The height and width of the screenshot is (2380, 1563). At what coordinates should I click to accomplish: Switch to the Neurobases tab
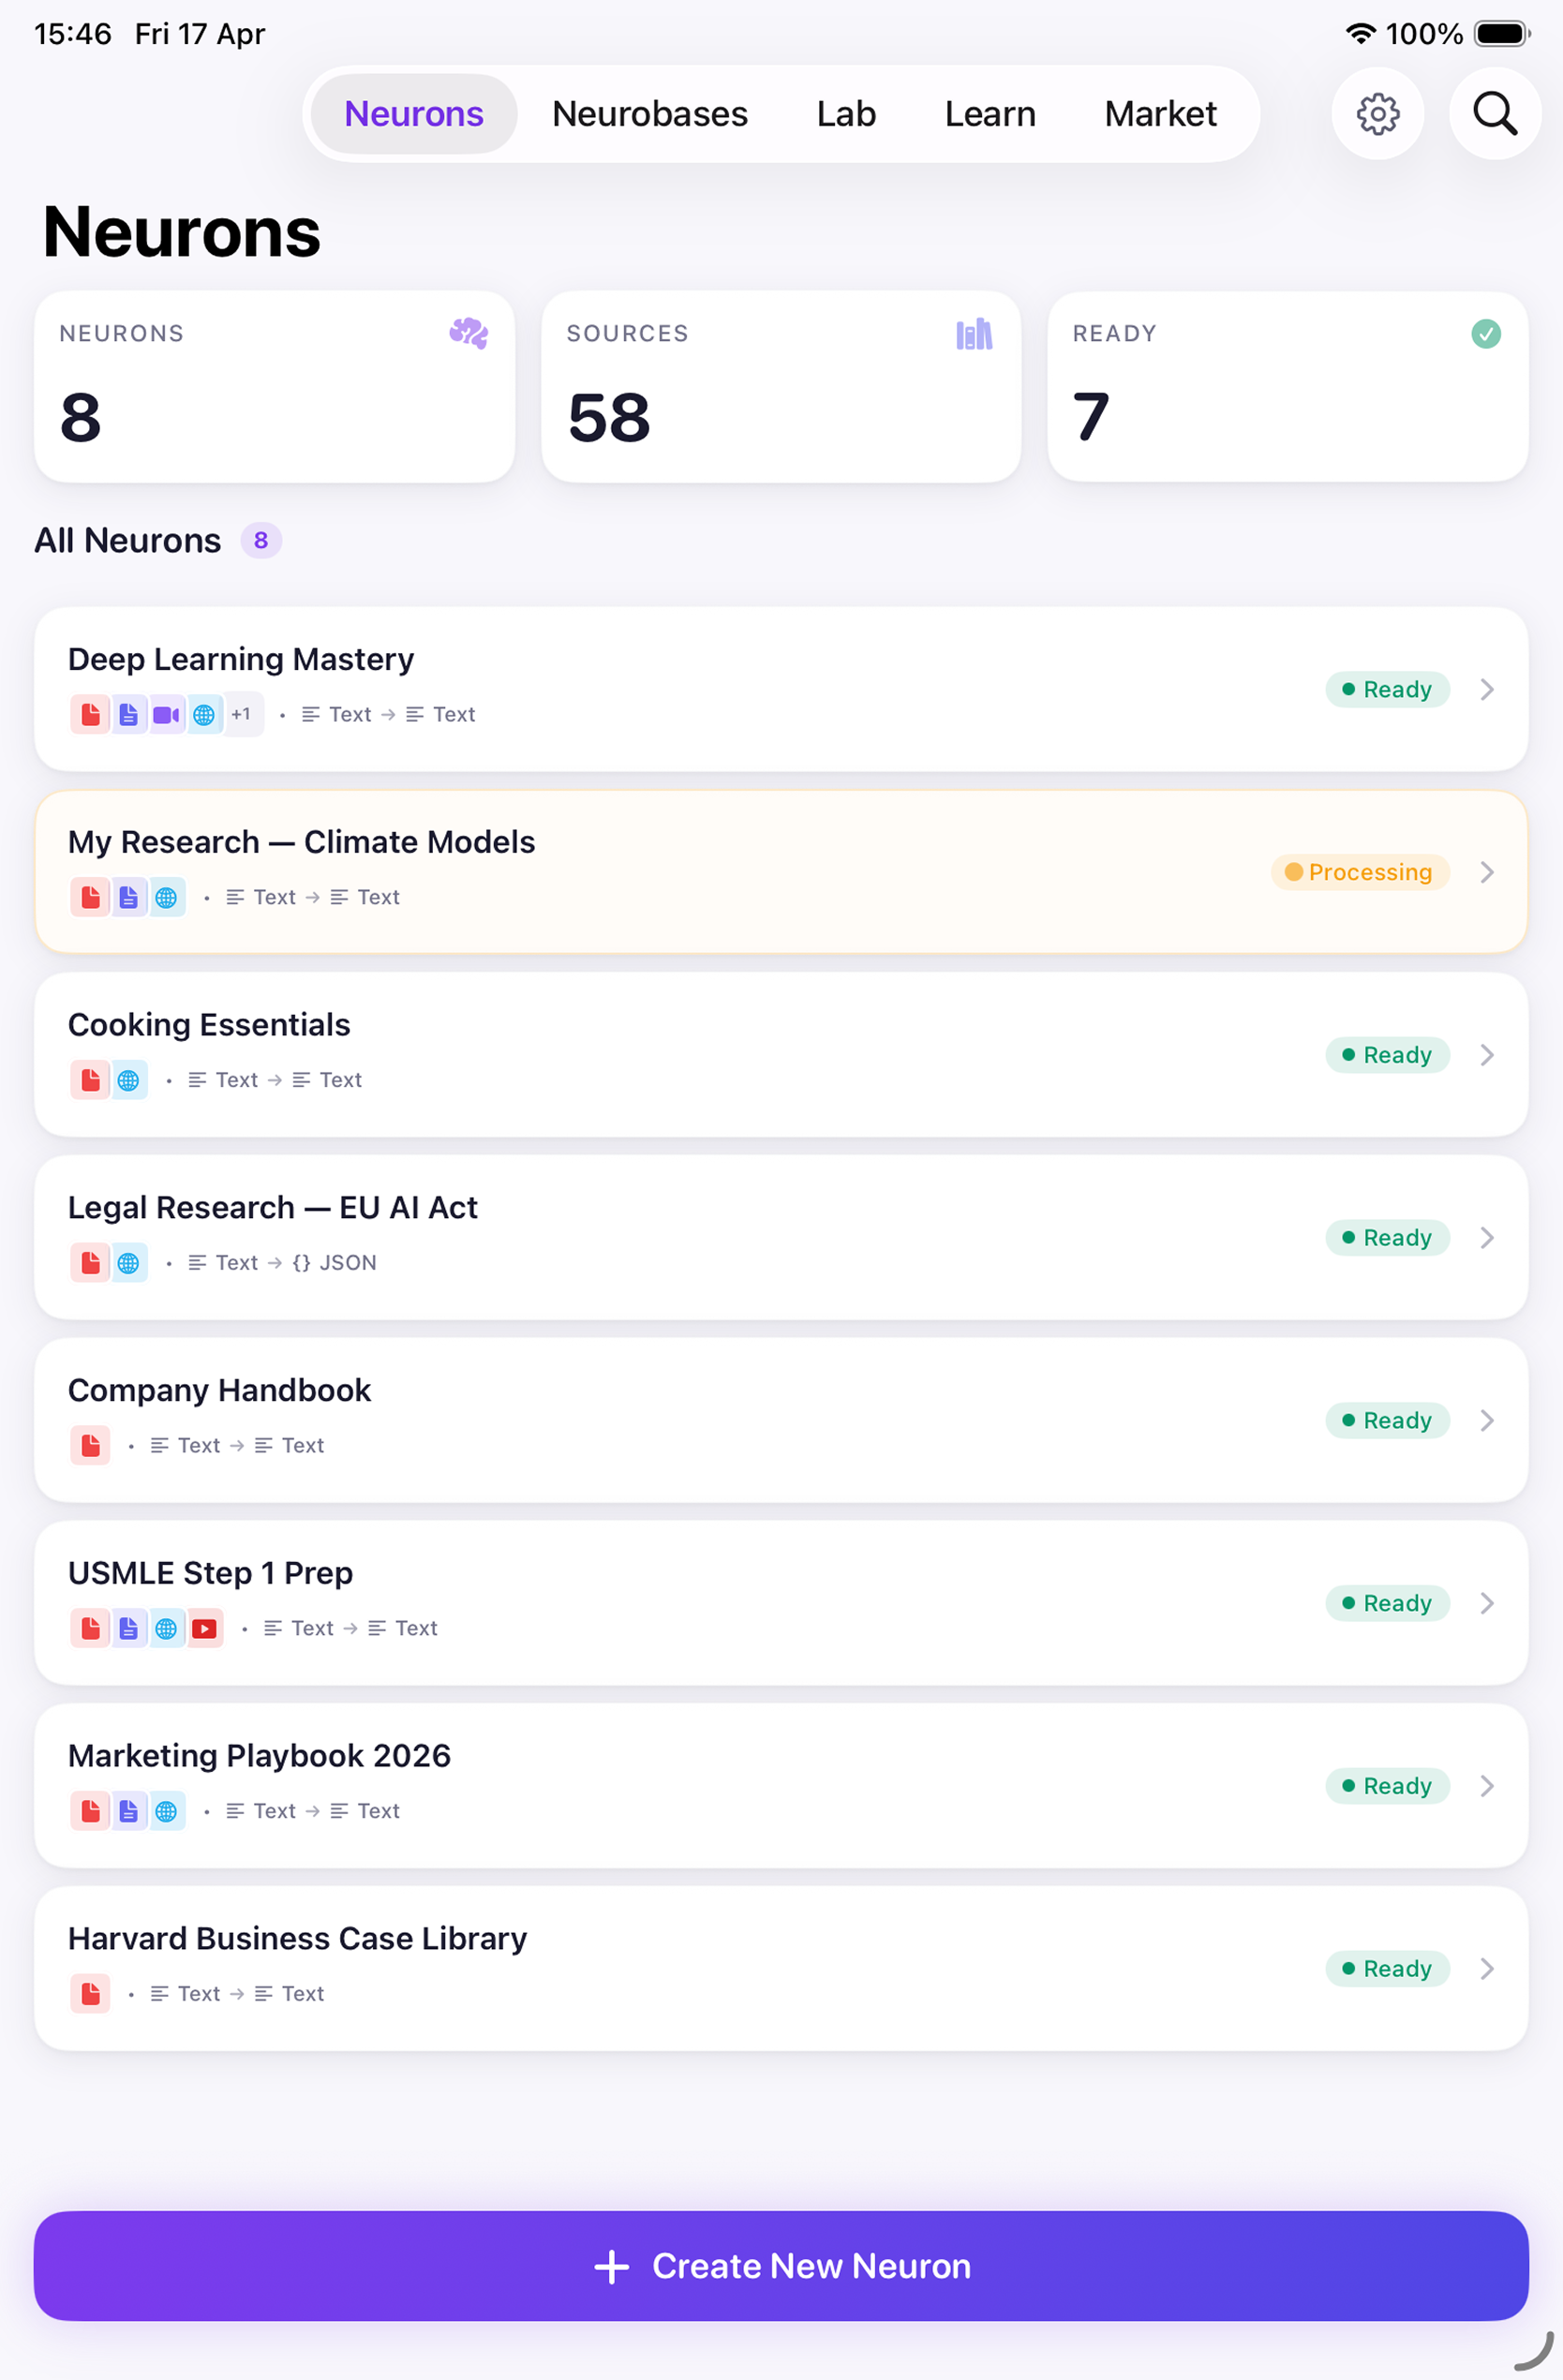pyautogui.click(x=649, y=113)
